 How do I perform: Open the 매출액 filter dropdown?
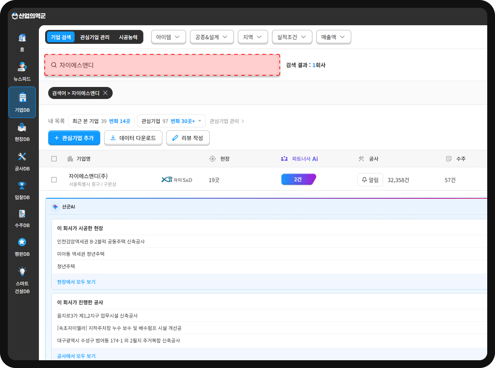[x=334, y=37]
